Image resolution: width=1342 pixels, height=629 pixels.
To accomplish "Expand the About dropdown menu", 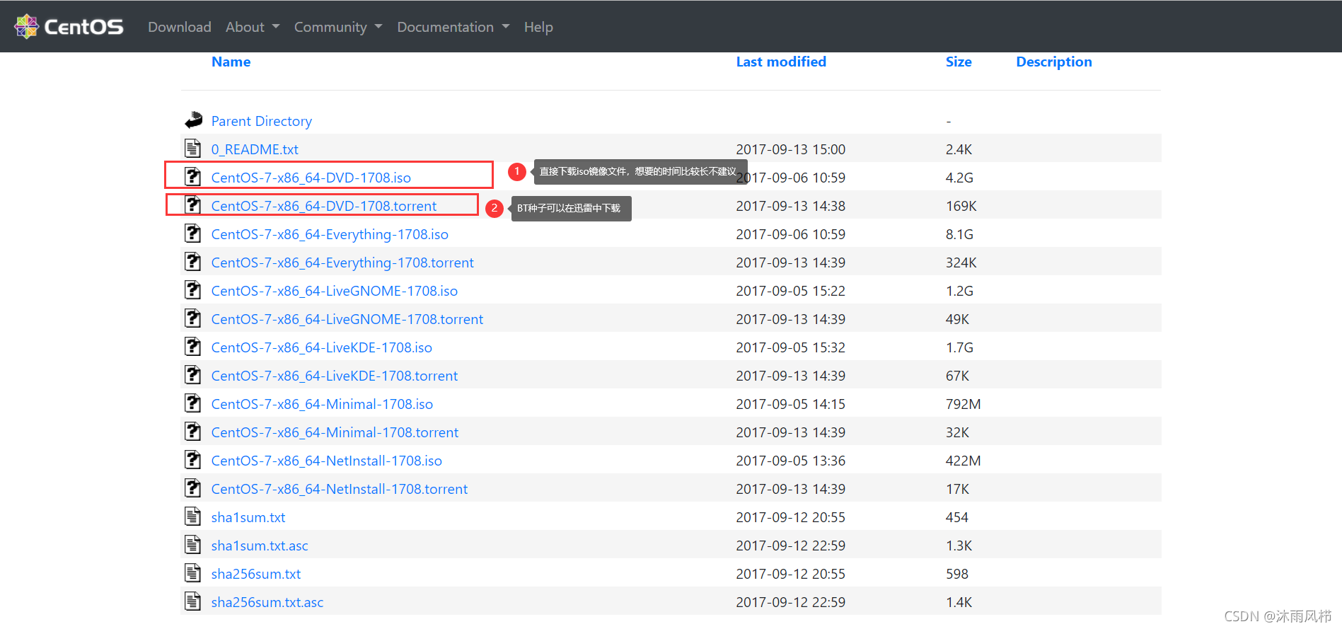I will [x=253, y=27].
